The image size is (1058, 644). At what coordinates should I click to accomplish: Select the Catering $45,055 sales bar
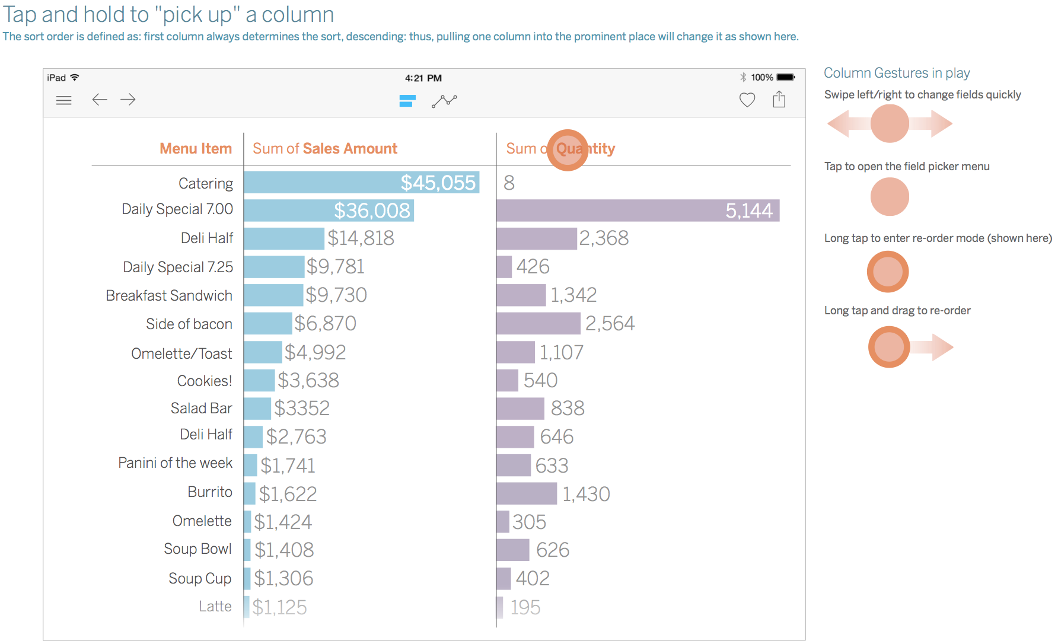point(361,183)
